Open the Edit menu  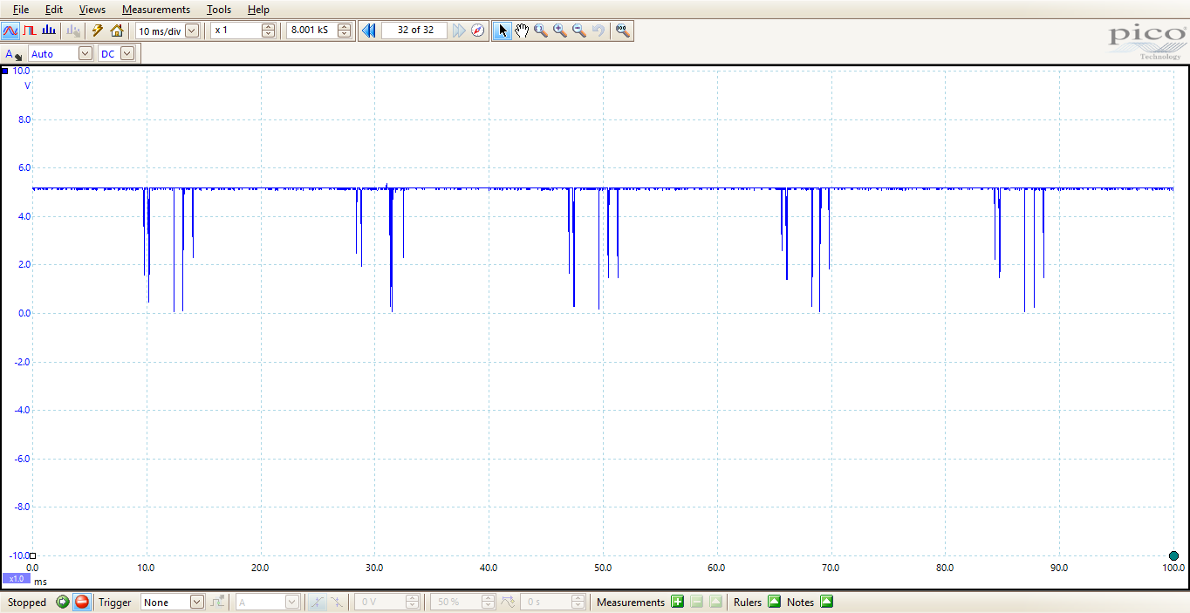point(54,10)
